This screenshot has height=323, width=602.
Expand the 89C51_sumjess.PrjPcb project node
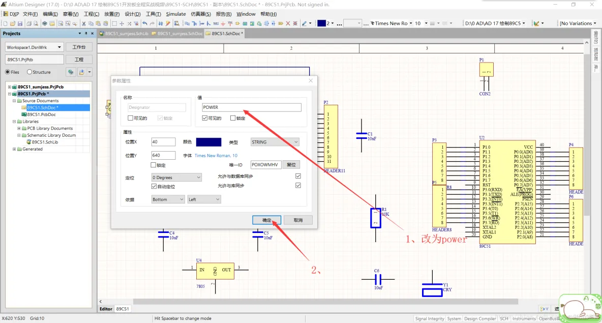click(x=10, y=87)
